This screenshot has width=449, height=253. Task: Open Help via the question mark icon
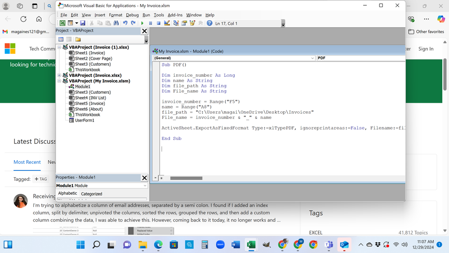point(210,23)
